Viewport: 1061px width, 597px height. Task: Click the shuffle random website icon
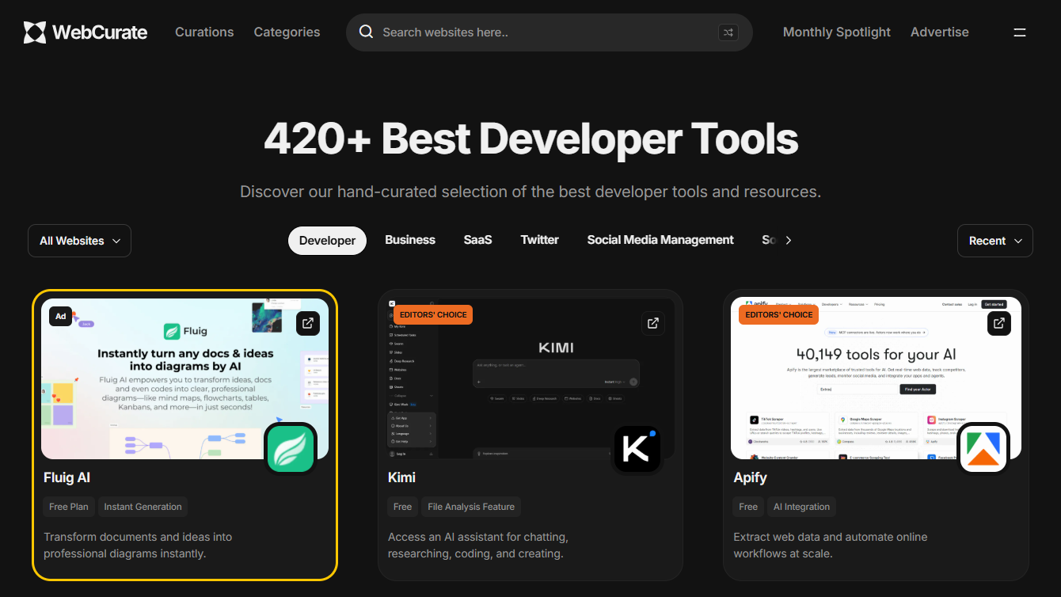[x=728, y=32]
